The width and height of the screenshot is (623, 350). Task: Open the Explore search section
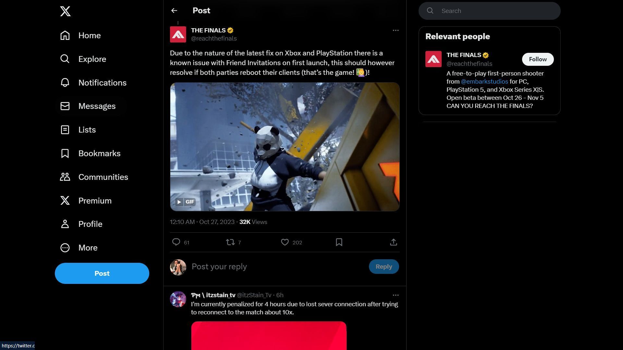click(x=92, y=59)
